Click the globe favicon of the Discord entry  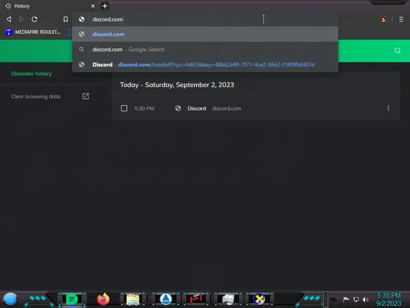pyautogui.click(x=178, y=108)
